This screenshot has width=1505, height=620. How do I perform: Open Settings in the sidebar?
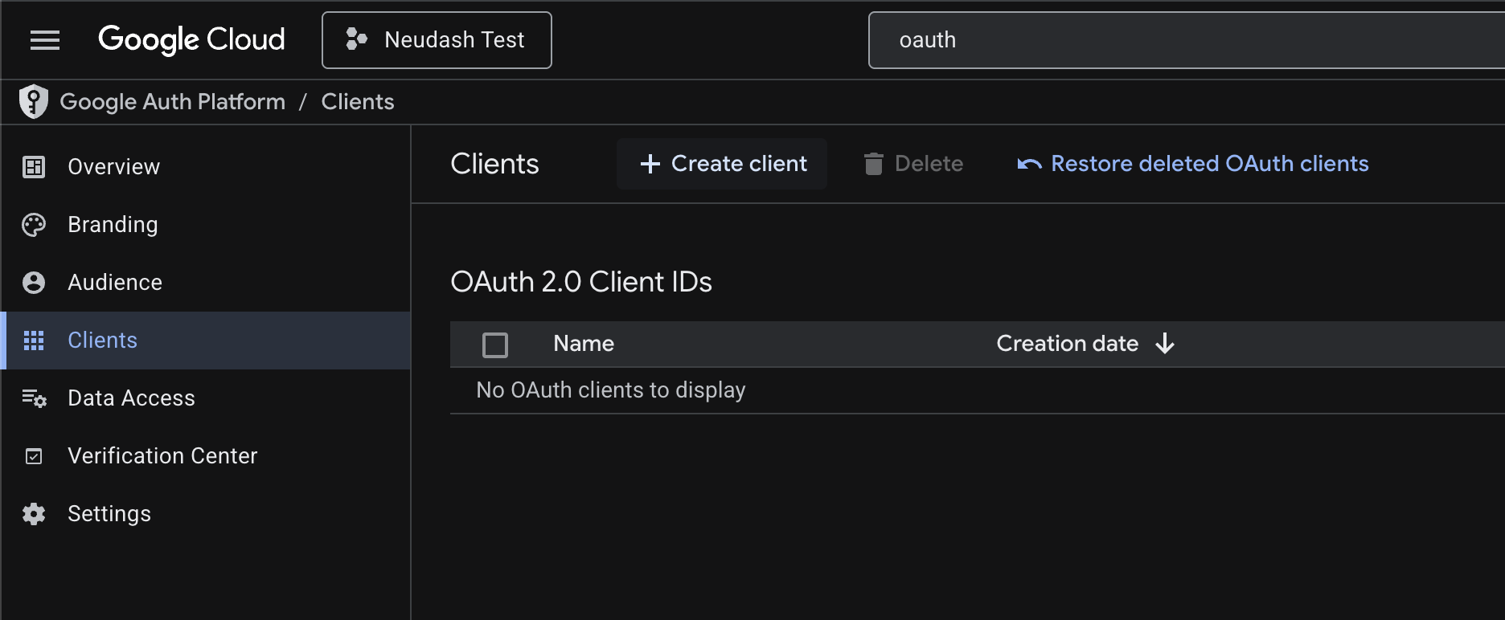click(206, 514)
